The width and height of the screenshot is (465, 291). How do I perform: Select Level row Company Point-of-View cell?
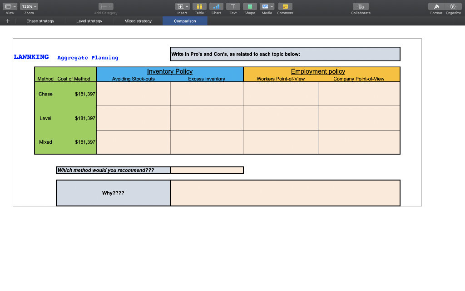(359, 118)
